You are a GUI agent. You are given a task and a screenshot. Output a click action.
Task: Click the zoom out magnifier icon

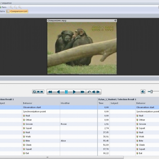coord(15,7)
